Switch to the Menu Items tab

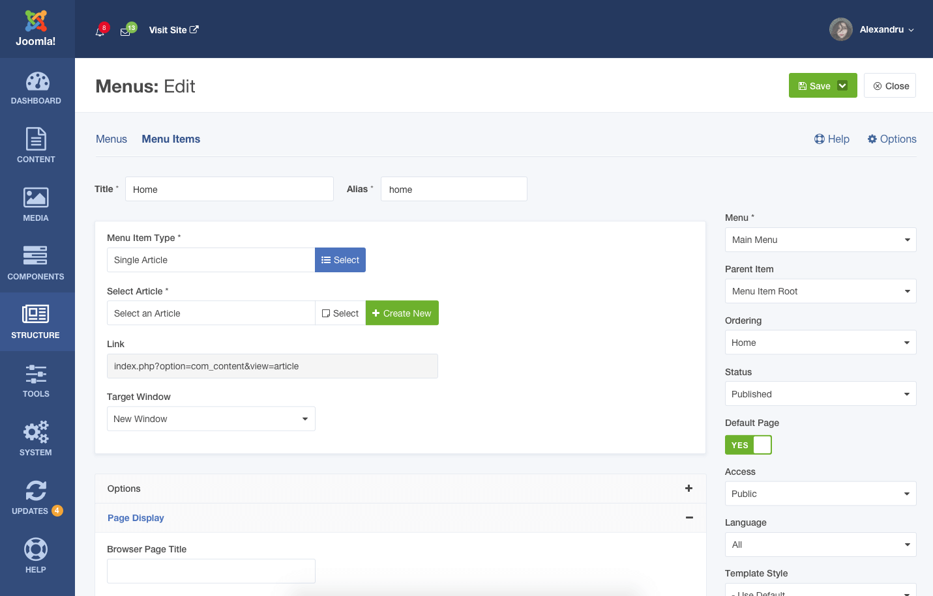click(171, 139)
